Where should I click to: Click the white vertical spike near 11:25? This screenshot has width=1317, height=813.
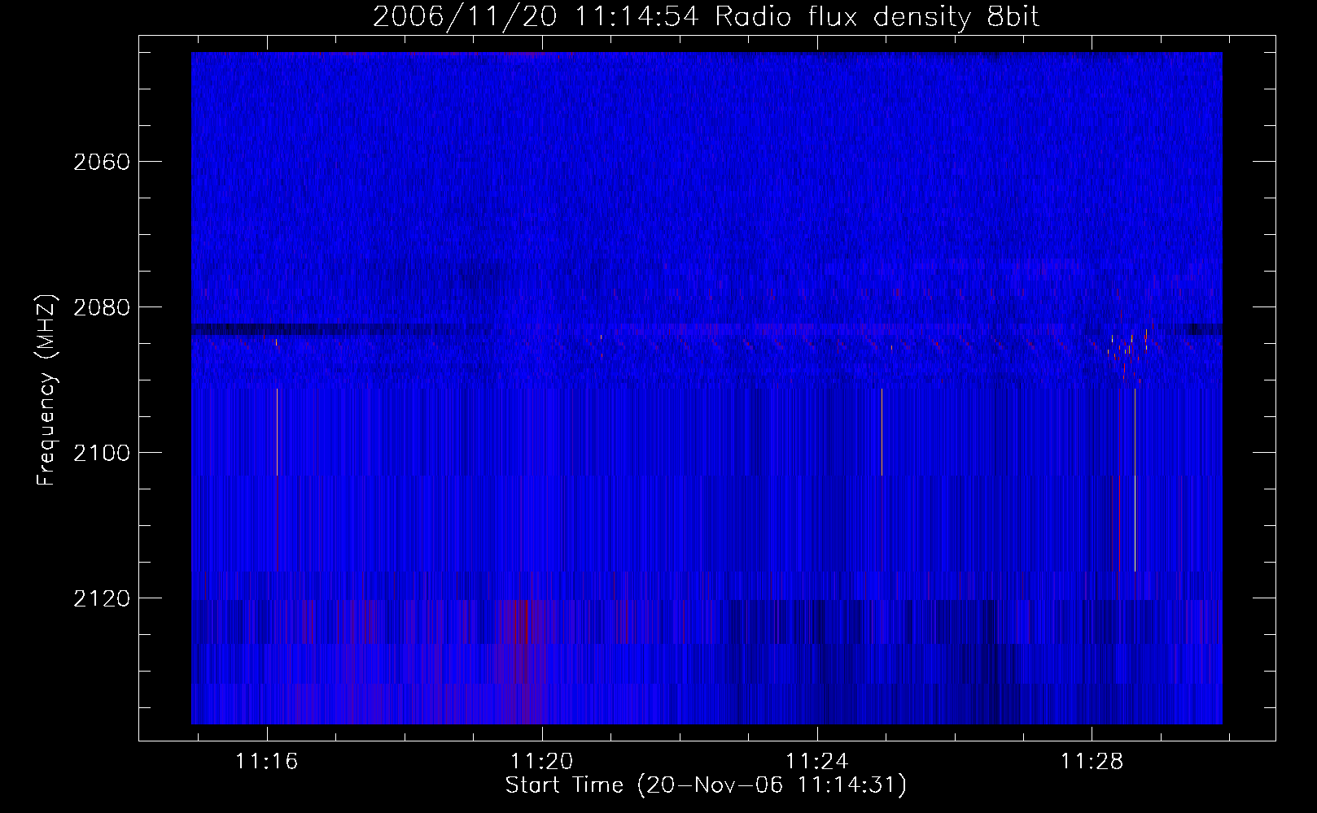click(882, 432)
